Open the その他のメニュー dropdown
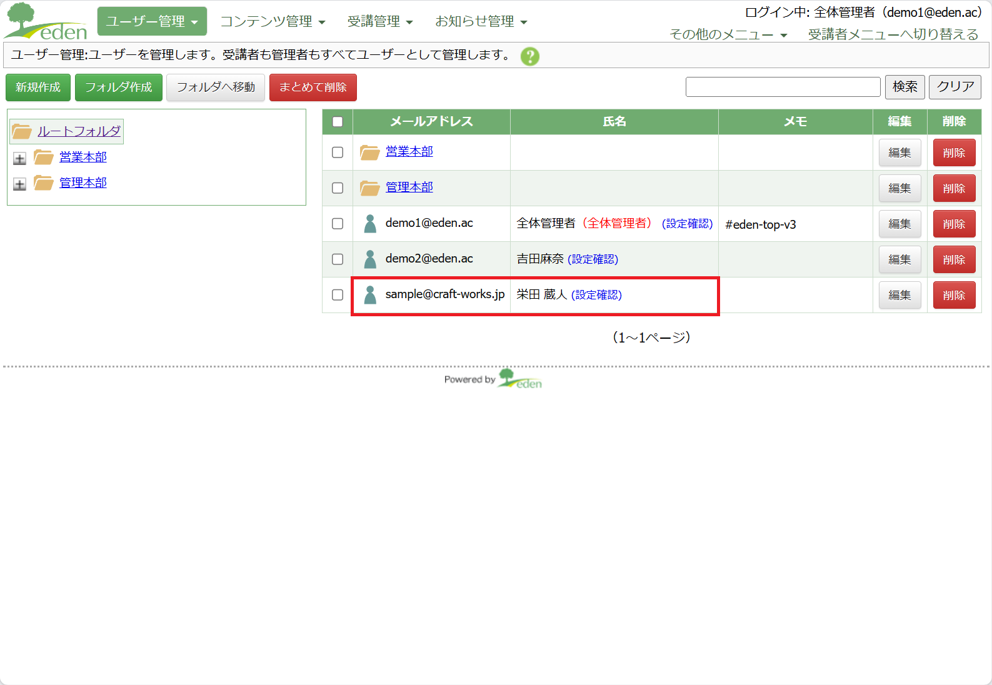Viewport: 992px width, 685px height. [x=728, y=34]
